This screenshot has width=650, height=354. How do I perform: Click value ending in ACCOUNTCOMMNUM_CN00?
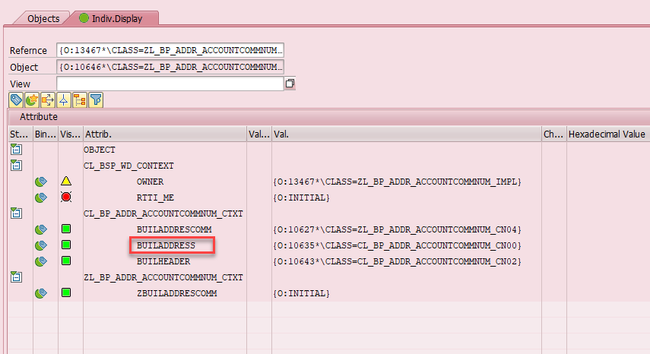point(397,245)
